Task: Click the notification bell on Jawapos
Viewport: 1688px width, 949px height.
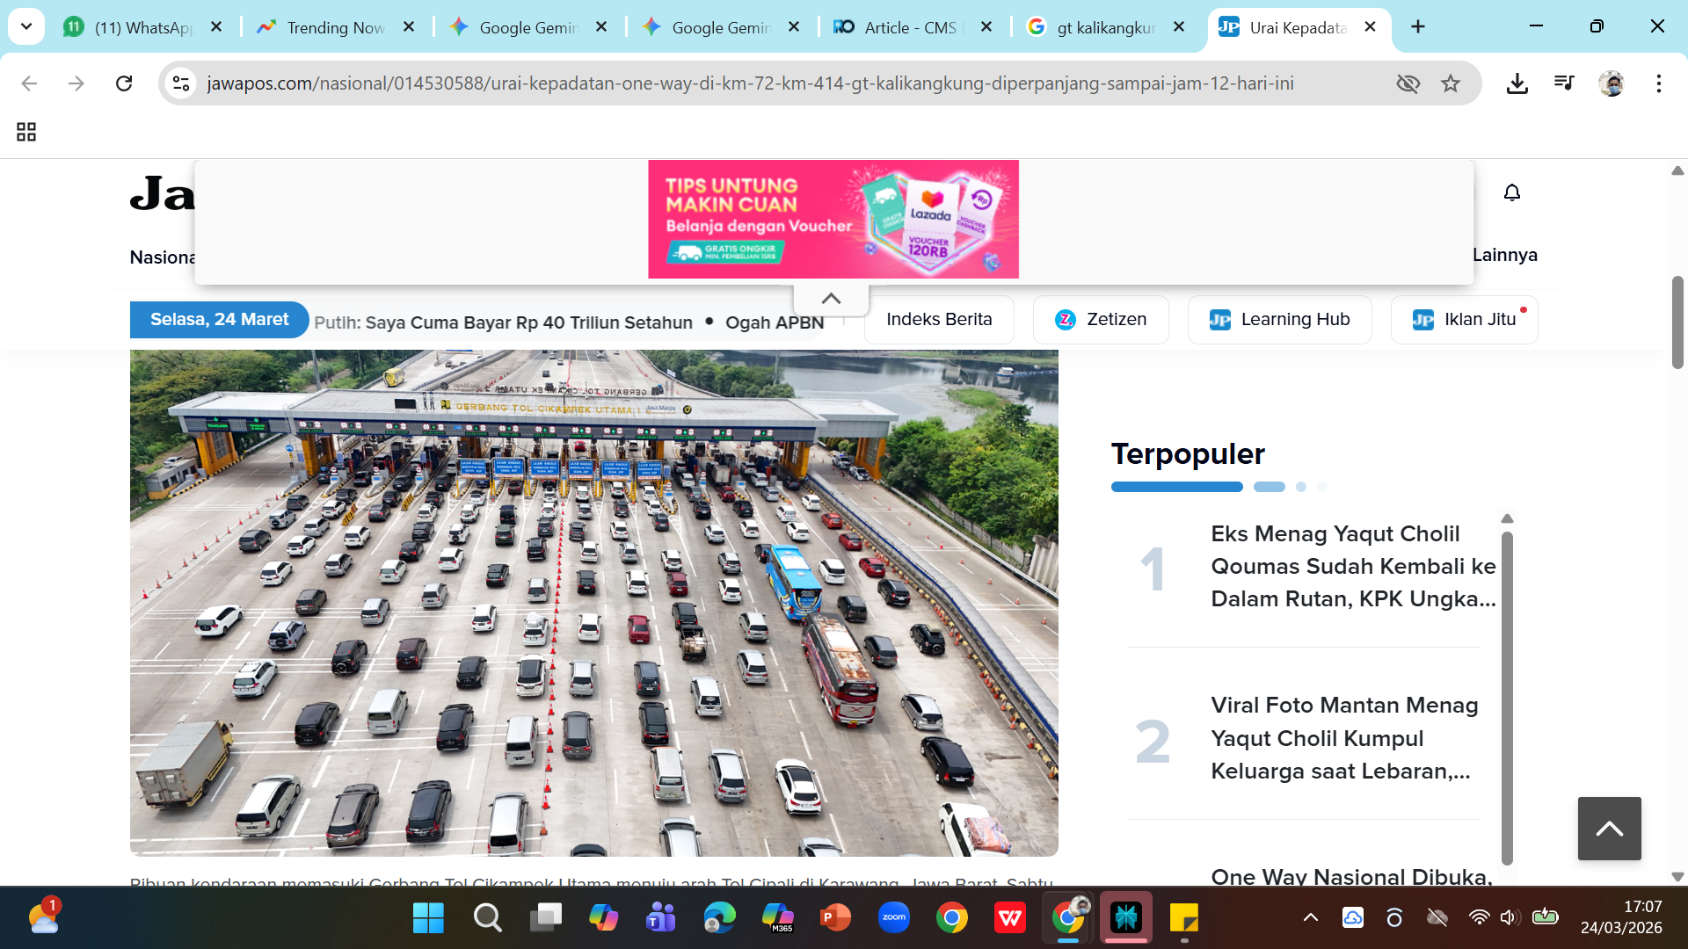Action: coord(1511,192)
